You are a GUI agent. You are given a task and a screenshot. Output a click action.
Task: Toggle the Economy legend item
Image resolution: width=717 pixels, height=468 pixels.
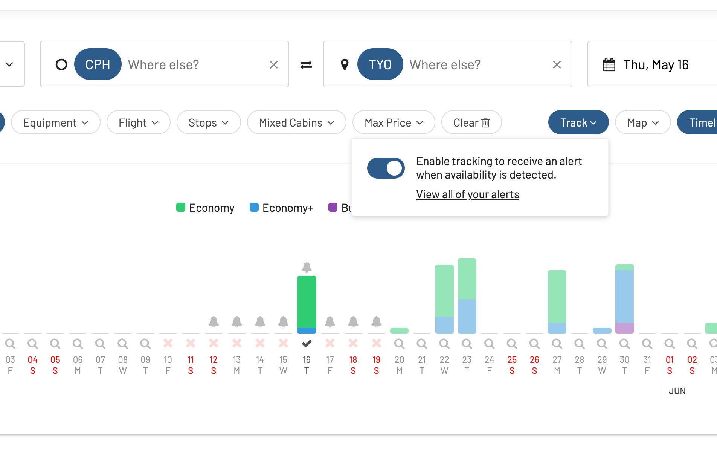click(x=205, y=208)
